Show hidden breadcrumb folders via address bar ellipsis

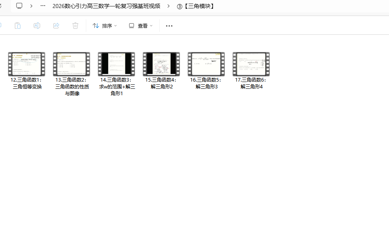pos(43,6)
